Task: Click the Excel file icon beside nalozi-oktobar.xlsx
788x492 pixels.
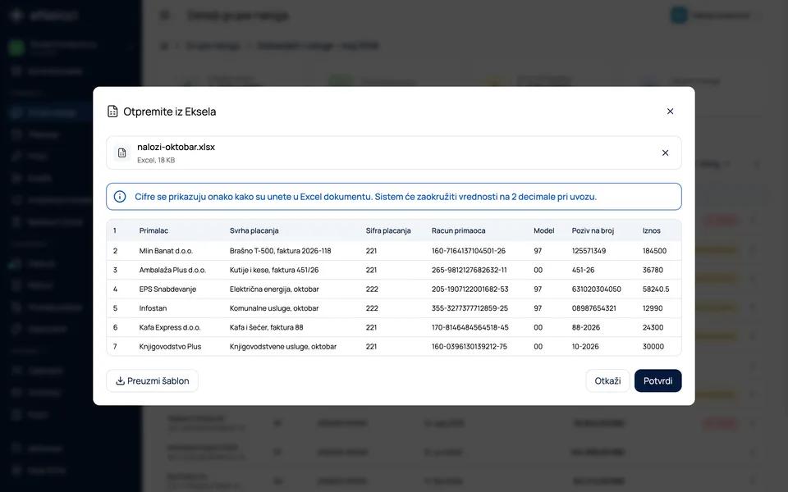Action: click(121, 153)
